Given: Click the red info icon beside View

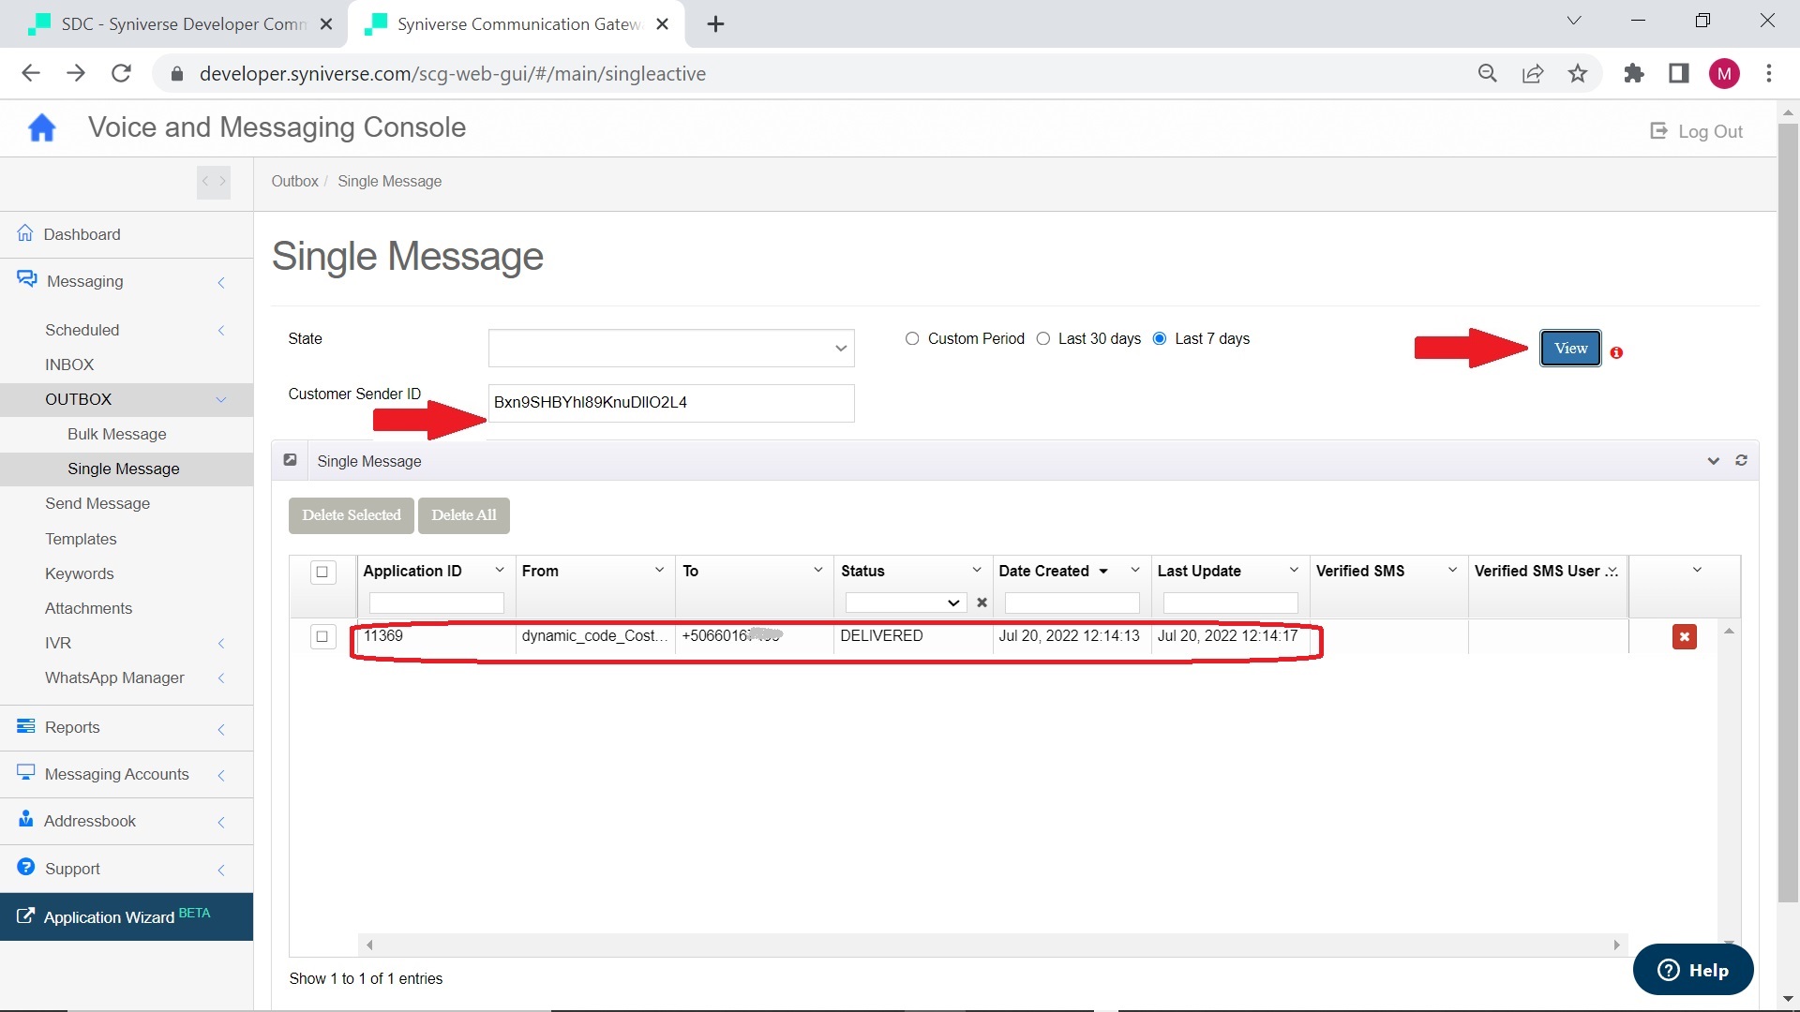Looking at the screenshot, I should tap(1616, 353).
